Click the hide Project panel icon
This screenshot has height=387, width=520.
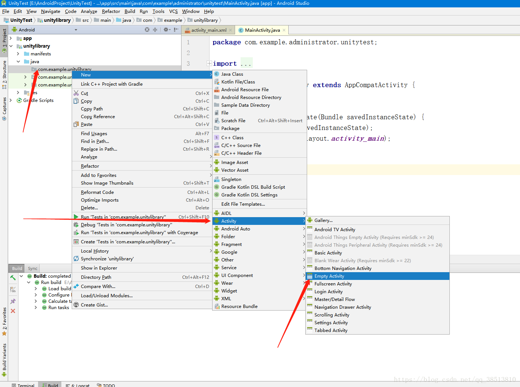[x=176, y=30]
